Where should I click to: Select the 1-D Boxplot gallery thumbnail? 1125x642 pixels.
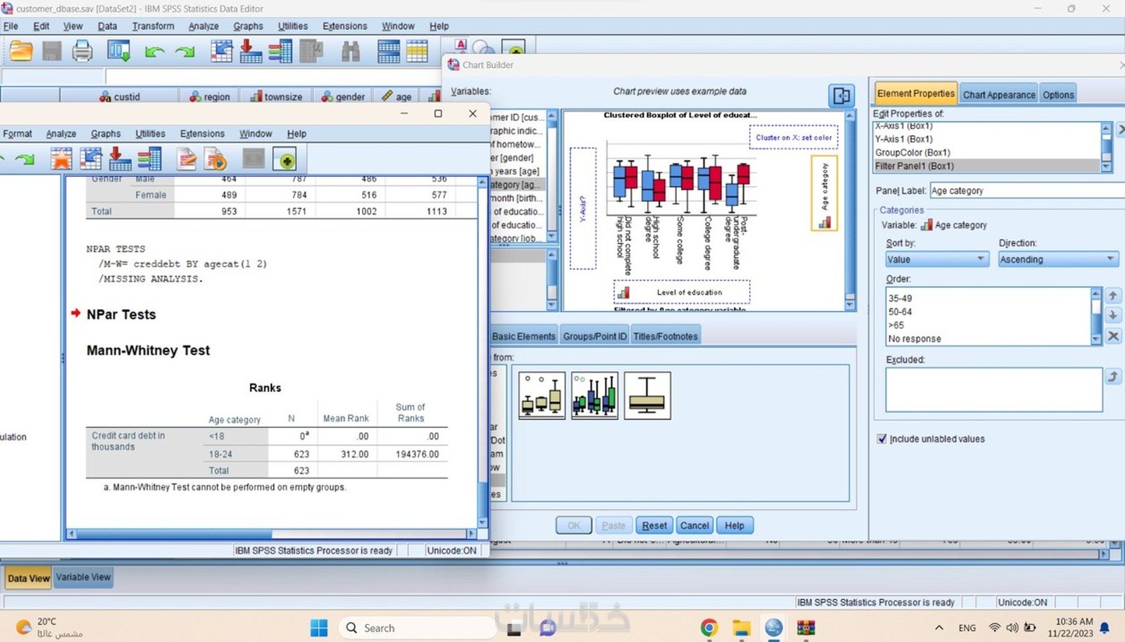click(647, 396)
